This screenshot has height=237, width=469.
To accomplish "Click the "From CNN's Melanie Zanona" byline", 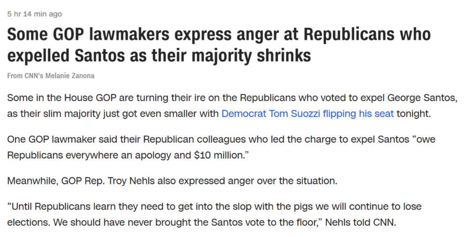I will tap(51, 76).
